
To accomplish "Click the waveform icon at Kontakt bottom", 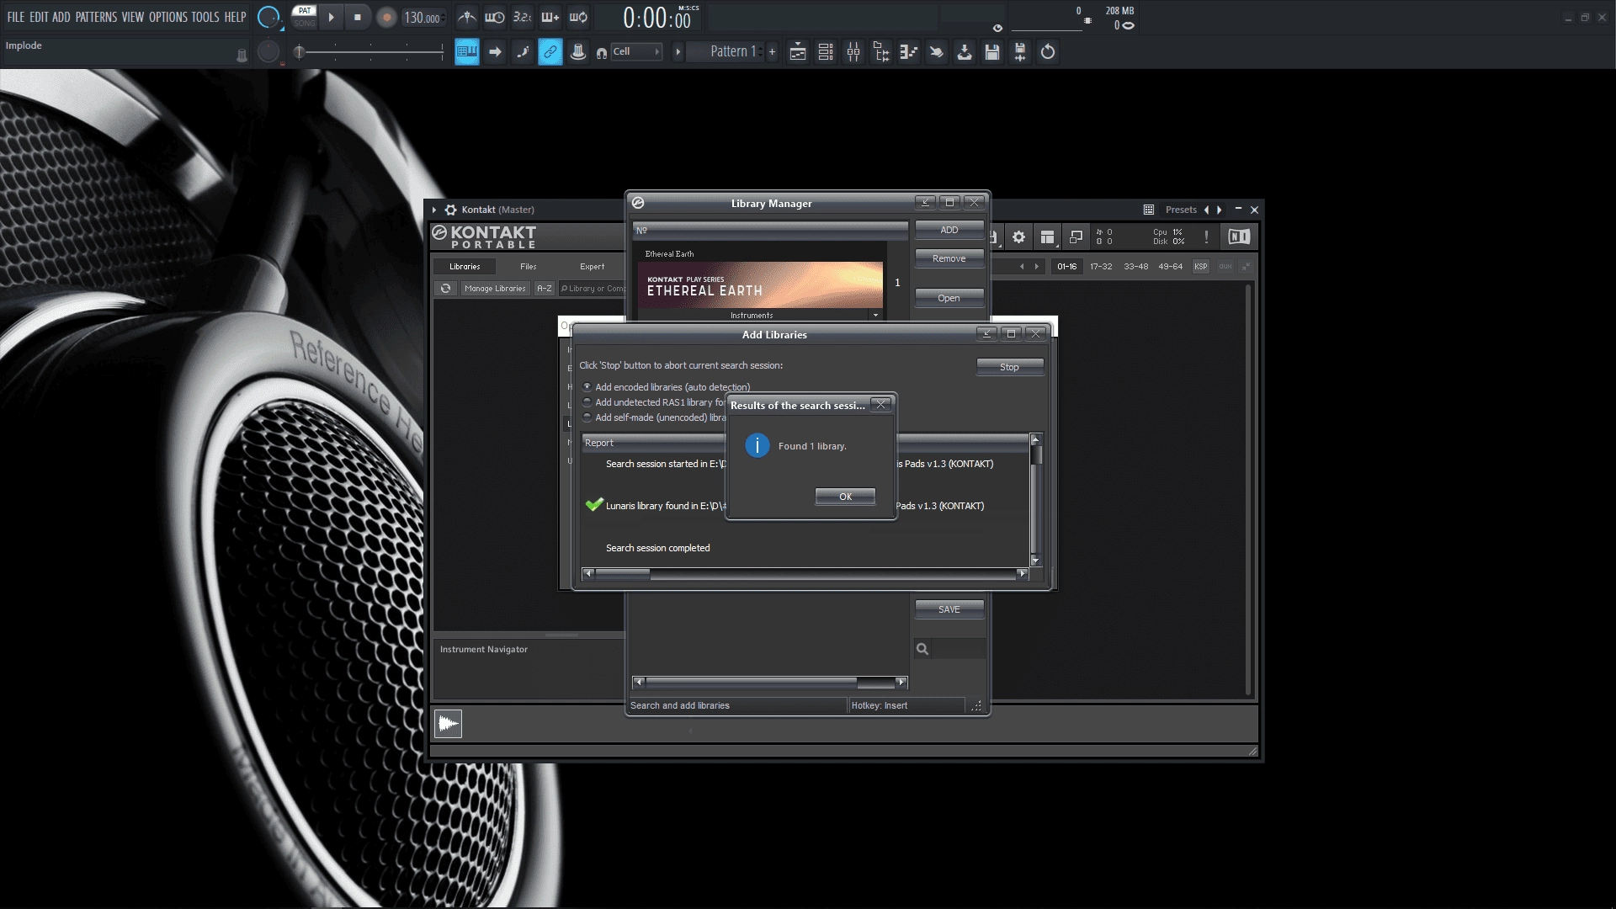I will [448, 723].
